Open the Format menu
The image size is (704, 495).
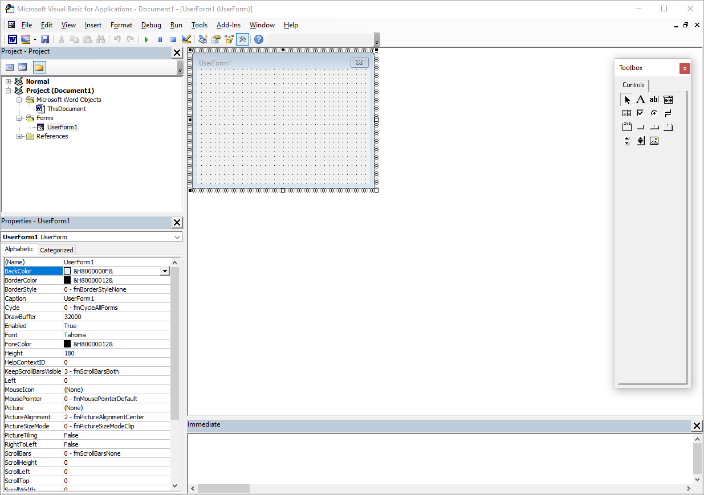coord(121,25)
